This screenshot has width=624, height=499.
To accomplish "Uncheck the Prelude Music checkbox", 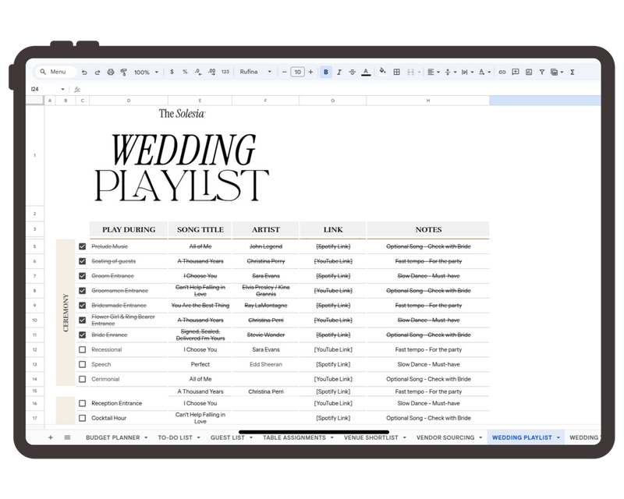I will point(82,246).
